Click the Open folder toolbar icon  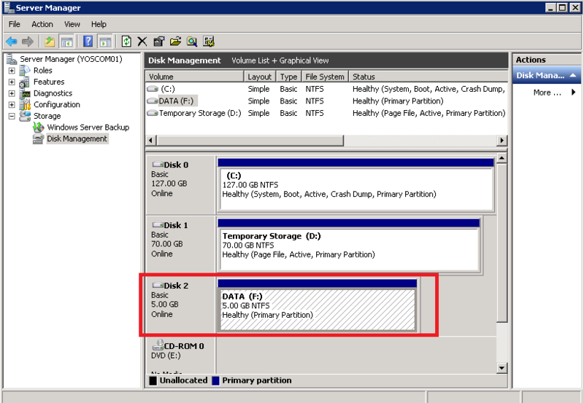pos(175,42)
